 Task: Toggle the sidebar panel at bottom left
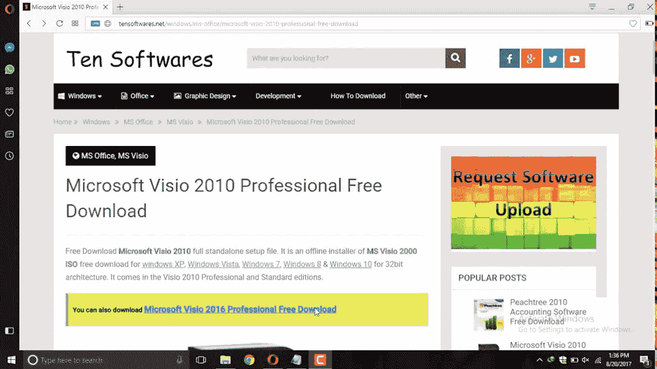[x=9, y=331]
